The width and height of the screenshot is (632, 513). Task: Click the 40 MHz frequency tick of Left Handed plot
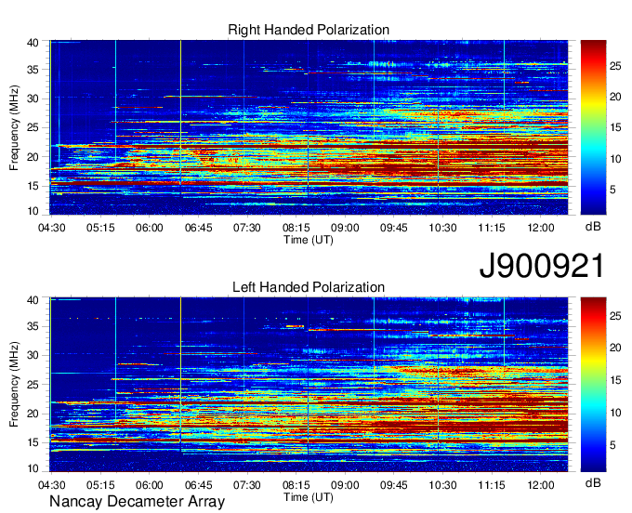click(x=33, y=300)
